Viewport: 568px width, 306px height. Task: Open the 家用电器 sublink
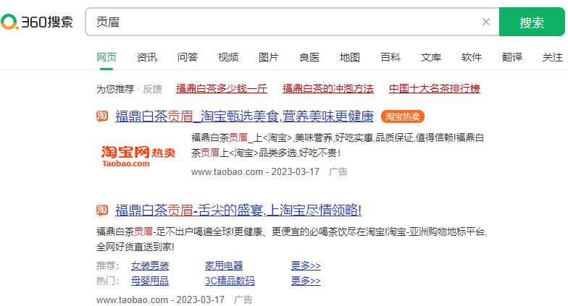[x=224, y=266]
